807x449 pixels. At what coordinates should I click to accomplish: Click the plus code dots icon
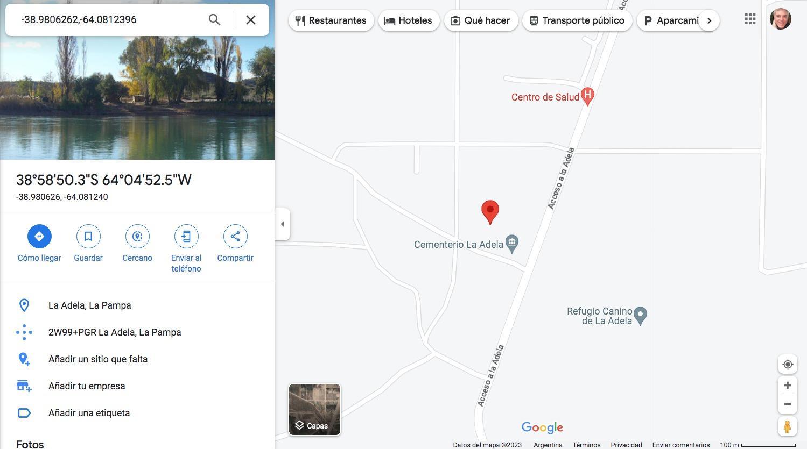click(x=24, y=332)
